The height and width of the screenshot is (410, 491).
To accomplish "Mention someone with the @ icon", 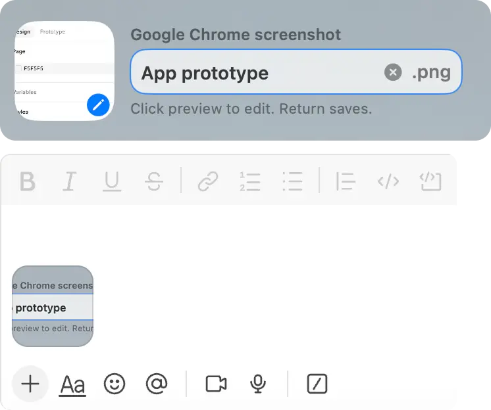I will click(x=157, y=384).
